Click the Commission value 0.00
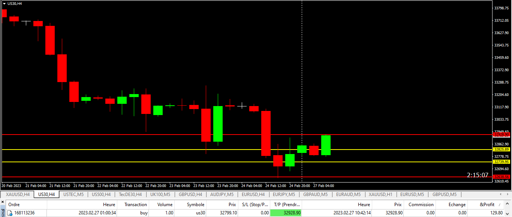The width and height of the screenshot is (512, 217). (x=430, y=213)
